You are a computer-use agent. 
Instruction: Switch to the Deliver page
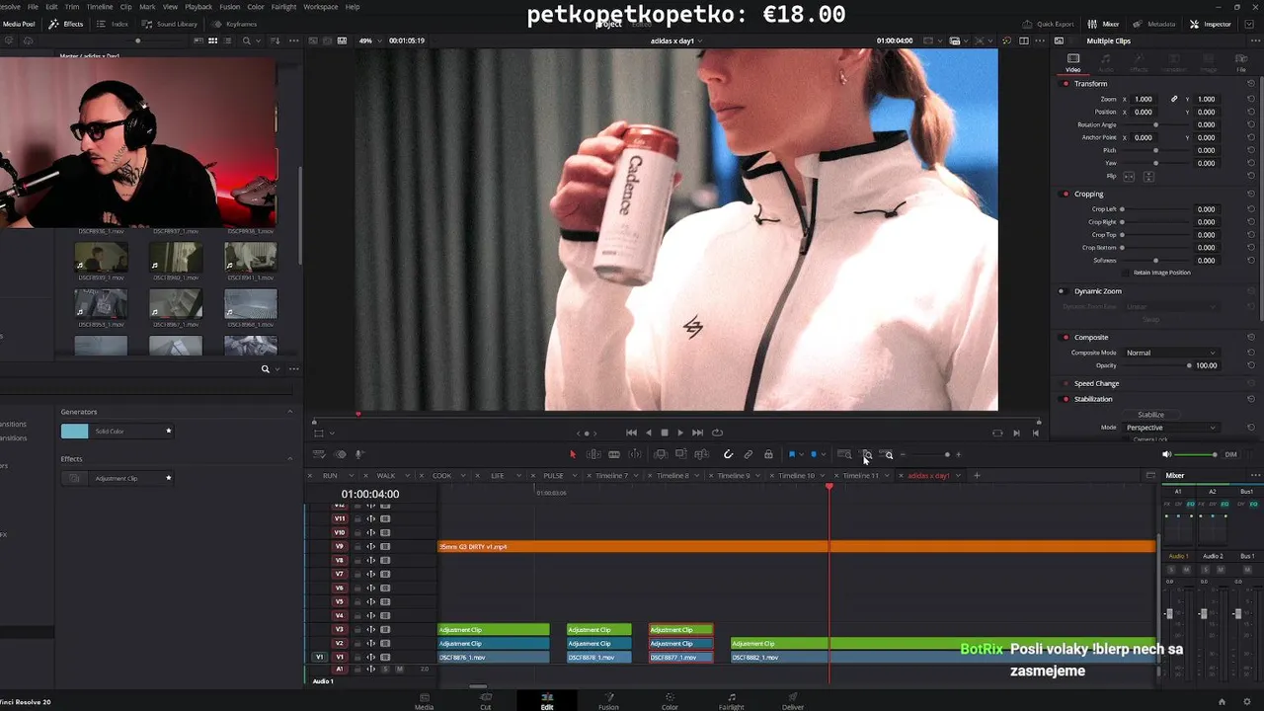coord(793,700)
